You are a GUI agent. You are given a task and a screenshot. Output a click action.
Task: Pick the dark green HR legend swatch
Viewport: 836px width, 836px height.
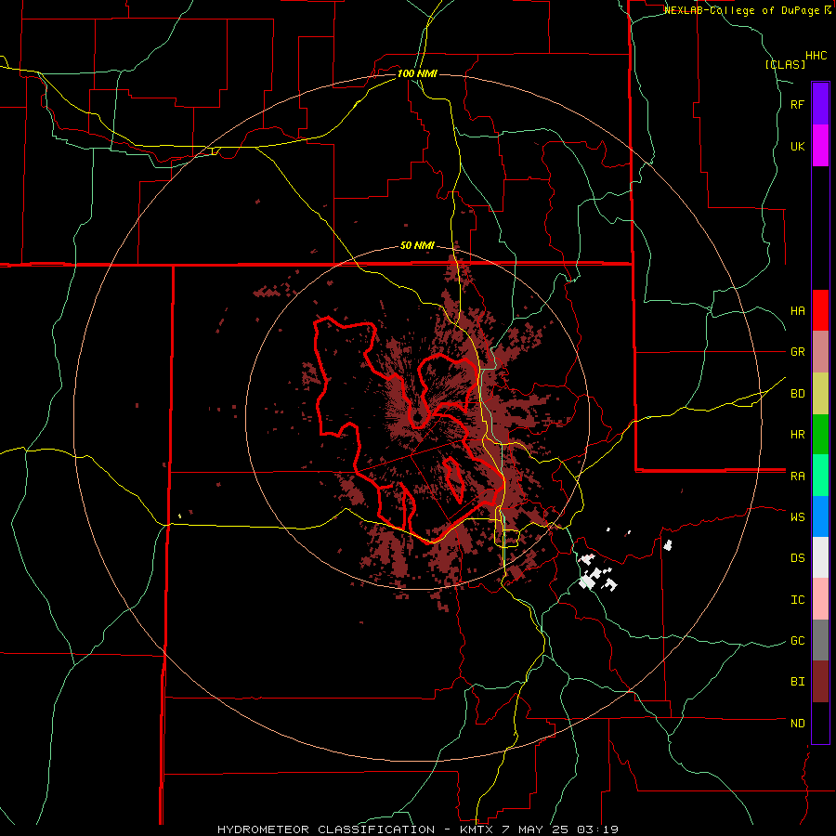tap(820, 435)
